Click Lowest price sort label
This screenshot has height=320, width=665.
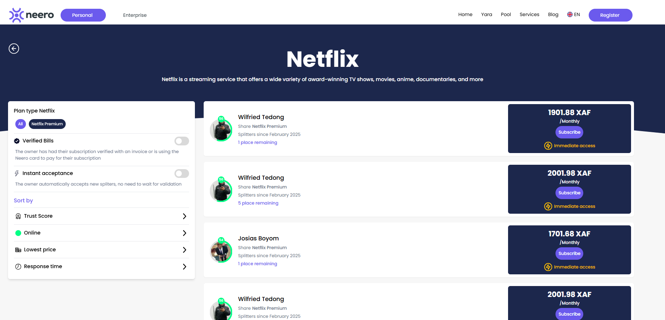coord(40,250)
